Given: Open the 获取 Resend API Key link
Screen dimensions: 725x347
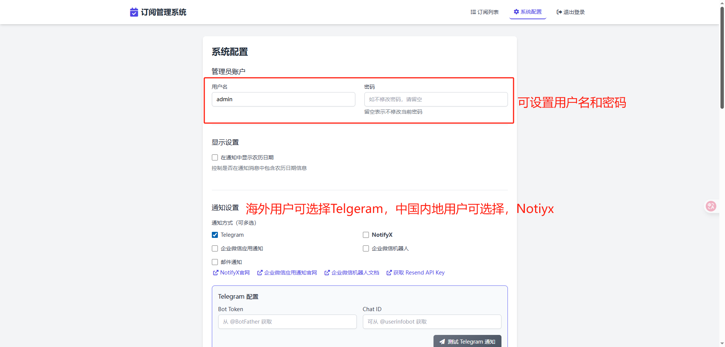Looking at the screenshot, I should (x=415, y=273).
